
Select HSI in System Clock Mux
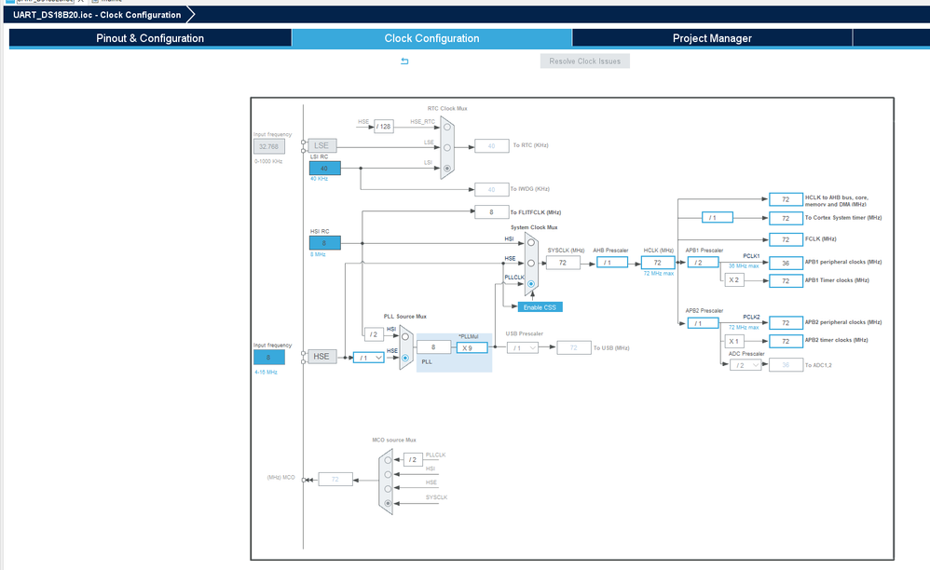[x=531, y=242]
